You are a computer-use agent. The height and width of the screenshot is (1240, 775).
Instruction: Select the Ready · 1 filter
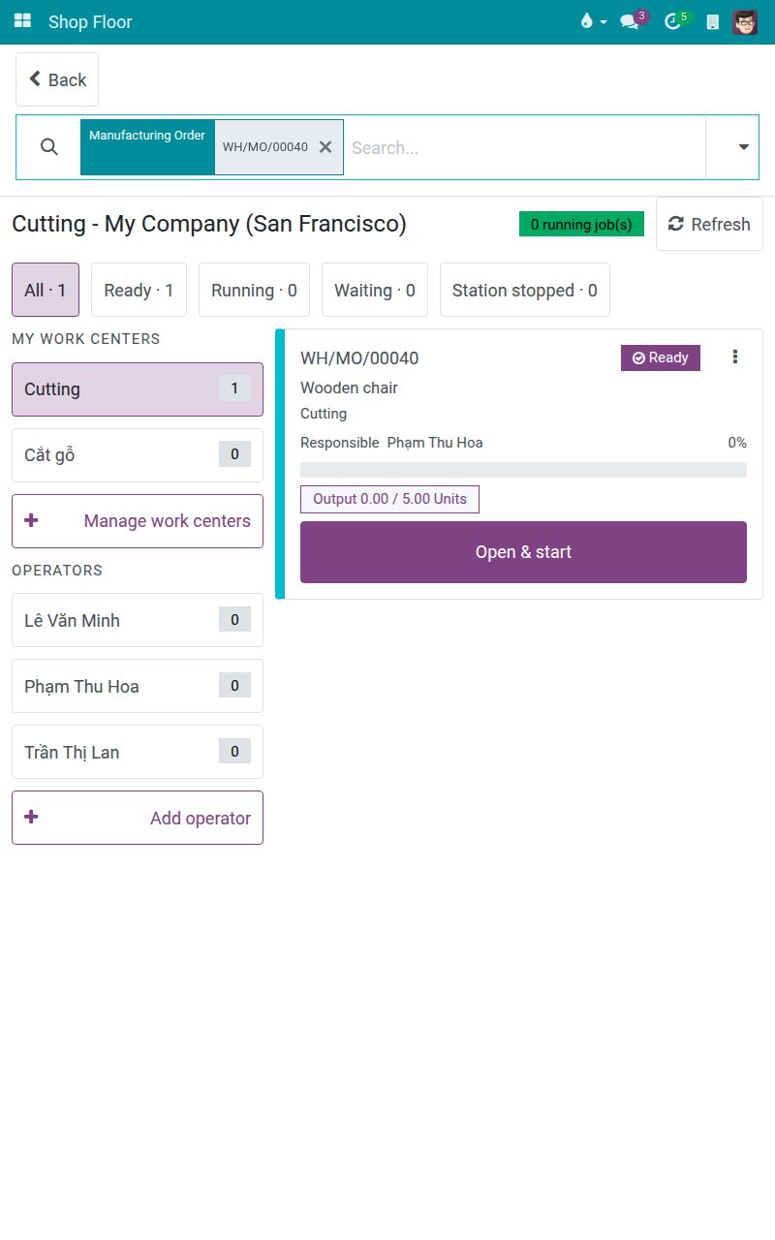pyautogui.click(x=139, y=290)
